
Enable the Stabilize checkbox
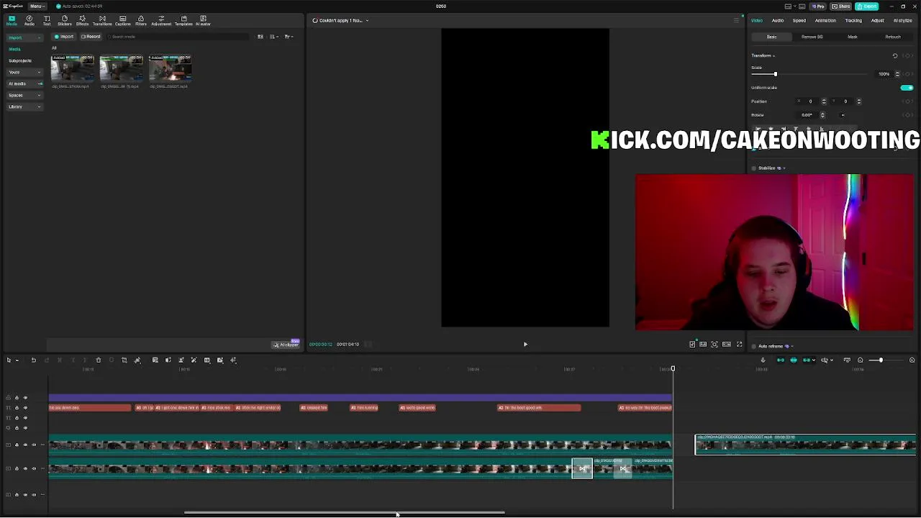(x=754, y=168)
